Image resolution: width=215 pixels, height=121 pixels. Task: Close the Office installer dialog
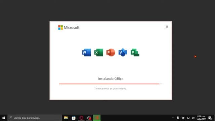(x=167, y=27)
